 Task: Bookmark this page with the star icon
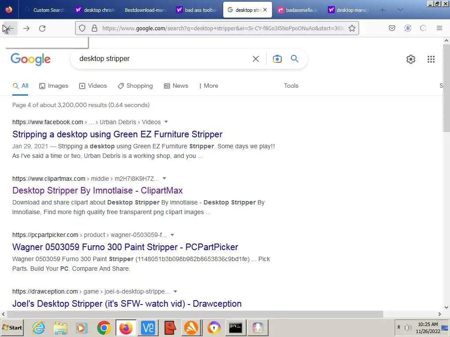point(352,28)
